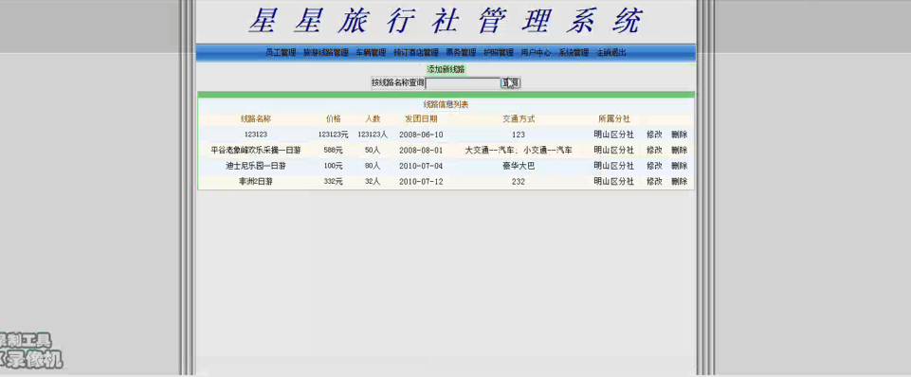
Task: Open the 护照管理 menu
Action: (499, 52)
